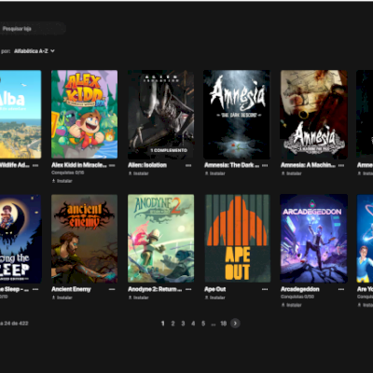Click Conquistas text under Alex Kidd
373x373 pixels.
point(68,173)
